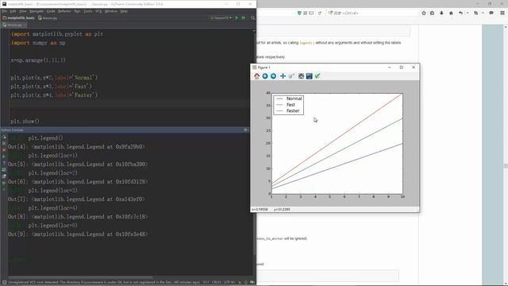
Task: Open the Run menu in PyCharm
Action: [77, 11]
